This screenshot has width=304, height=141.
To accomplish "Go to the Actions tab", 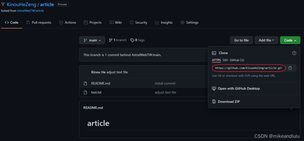I will 68,22.
